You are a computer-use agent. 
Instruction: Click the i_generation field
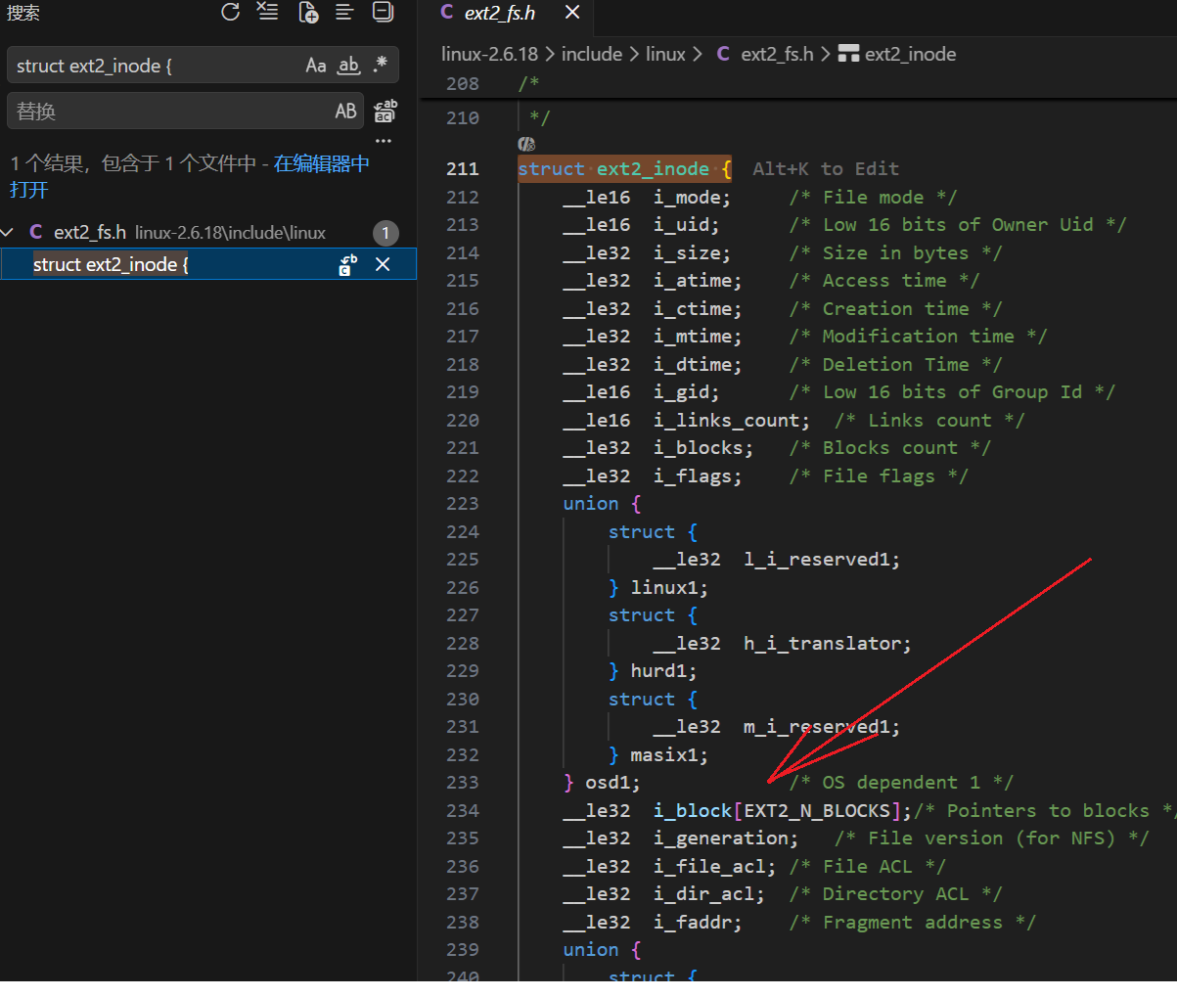coord(726,838)
